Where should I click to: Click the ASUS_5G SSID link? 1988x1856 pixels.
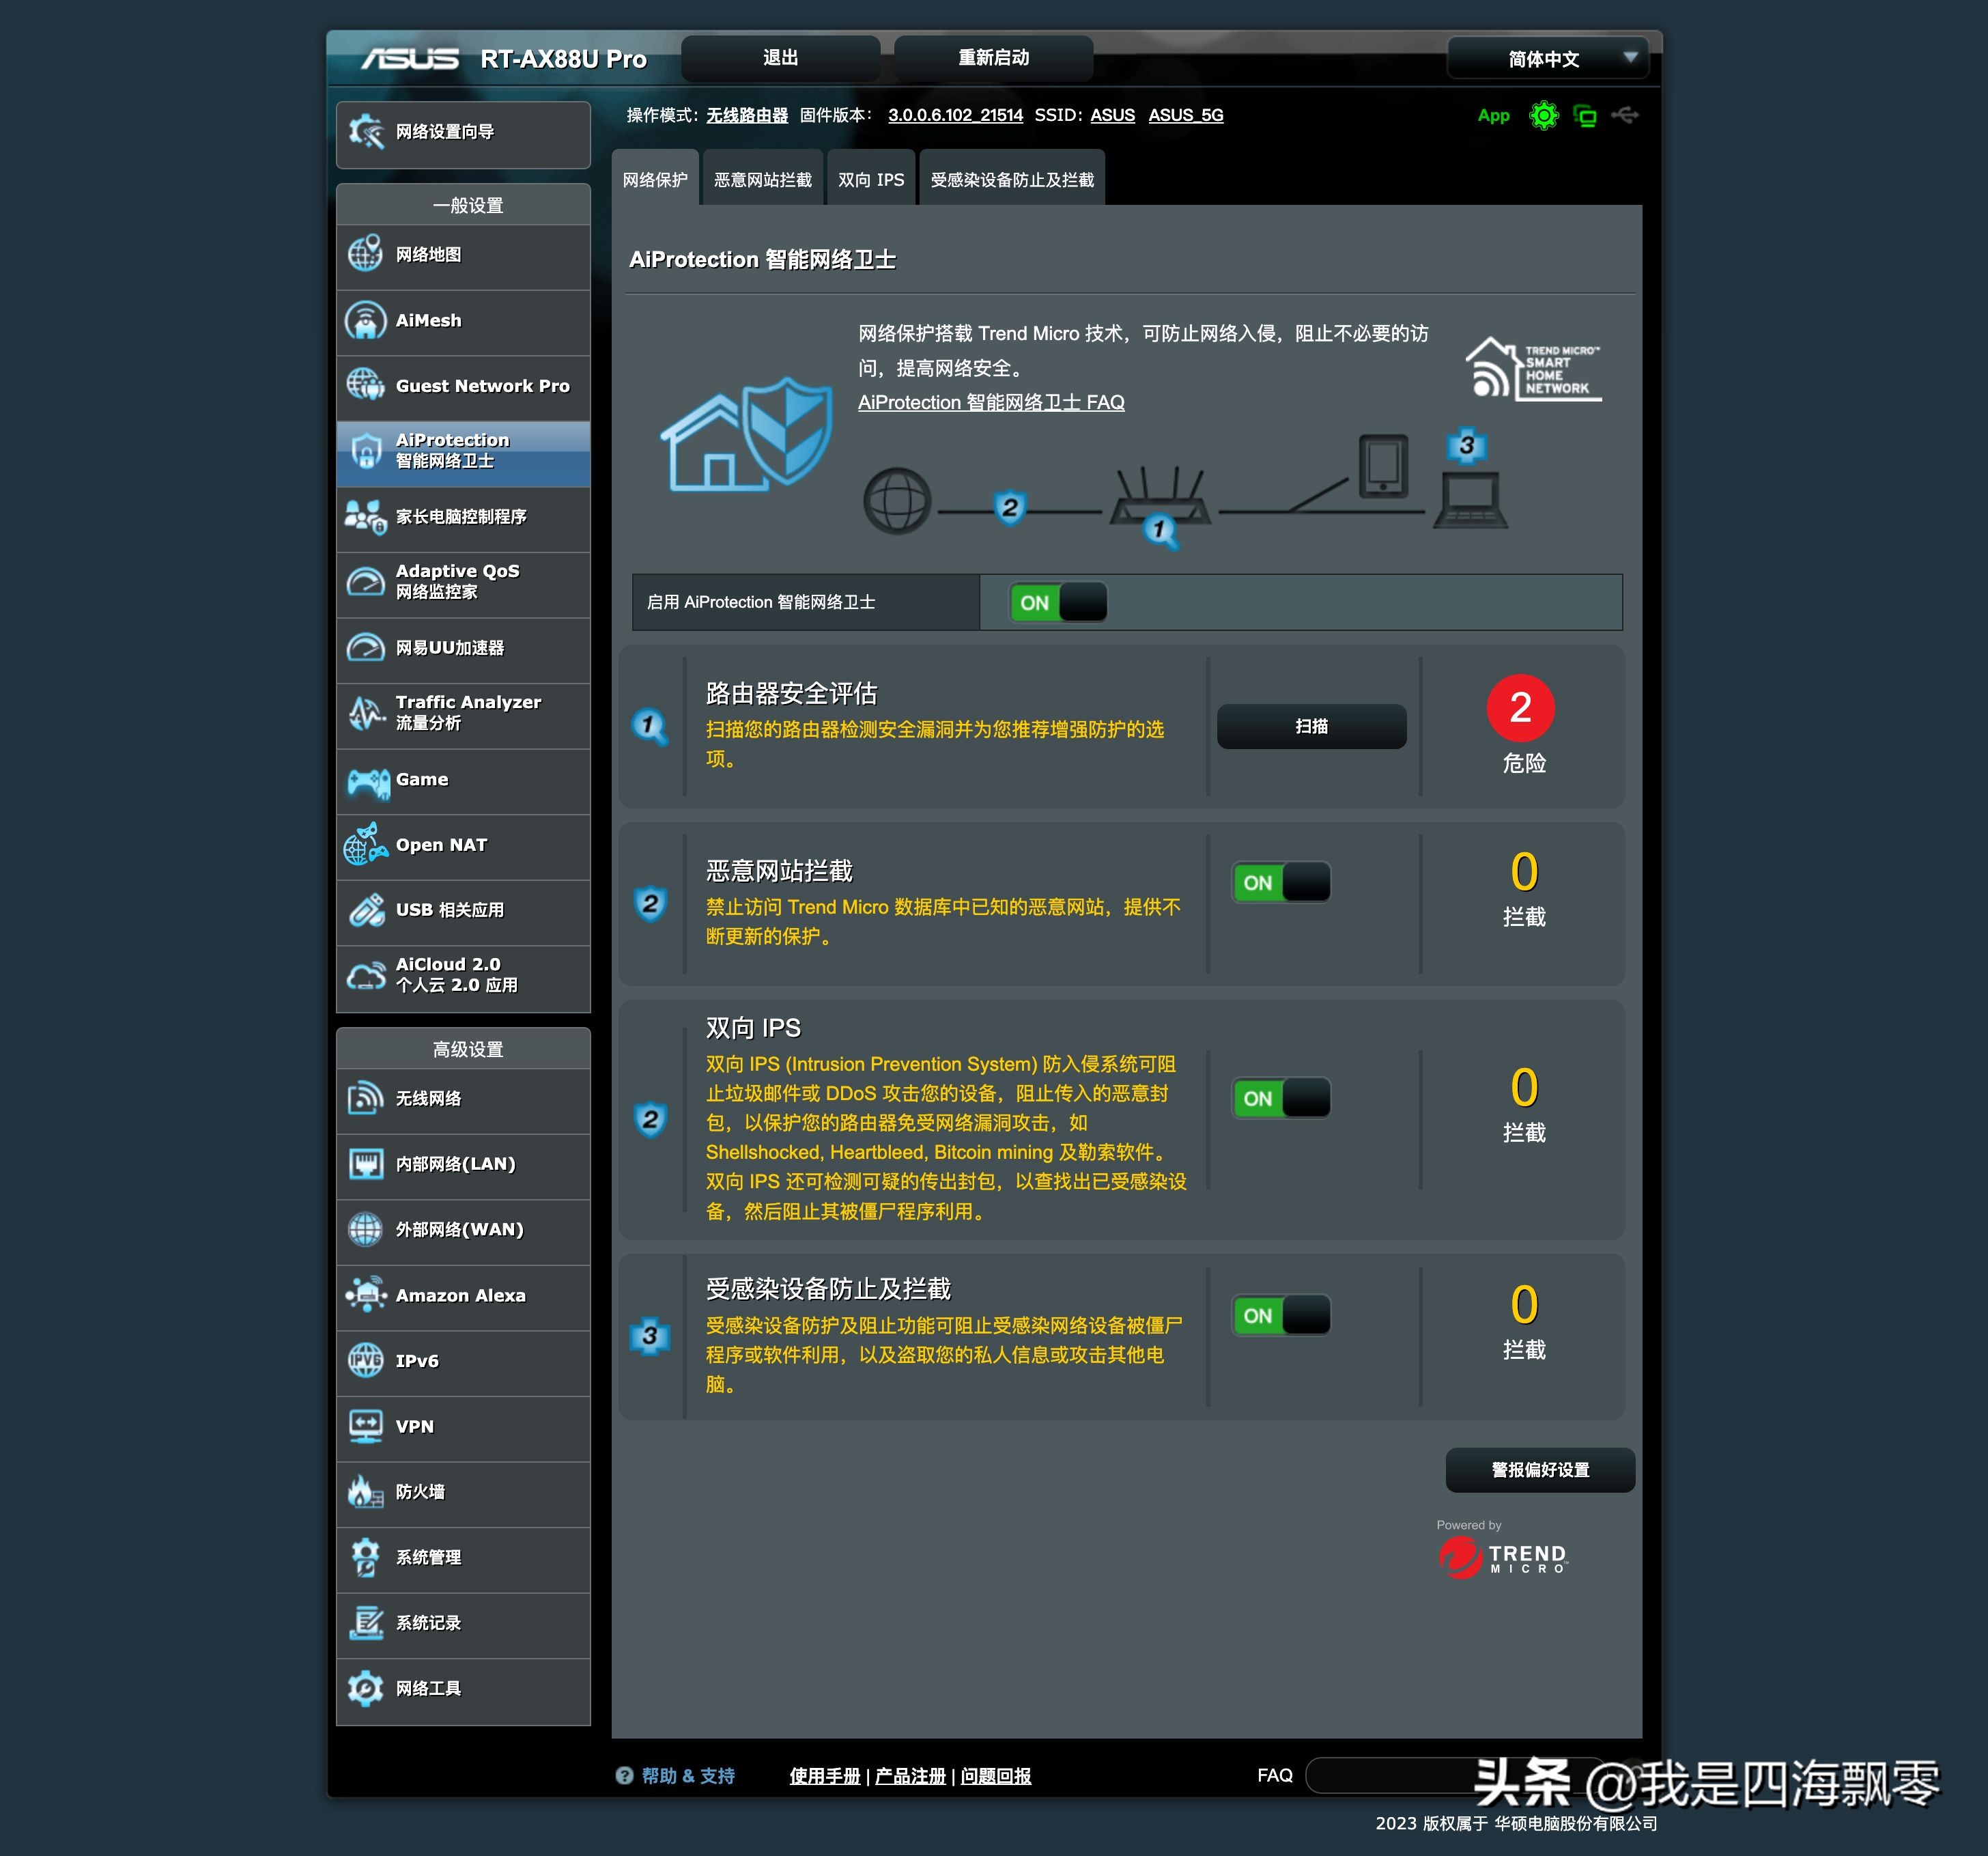click(x=1185, y=115)
